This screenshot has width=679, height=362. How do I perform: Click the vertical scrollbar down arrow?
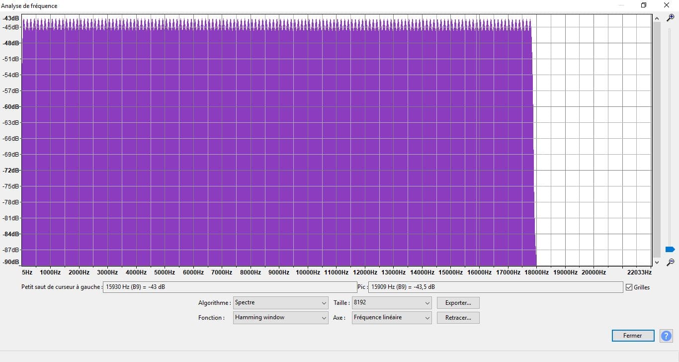[657, 262]
